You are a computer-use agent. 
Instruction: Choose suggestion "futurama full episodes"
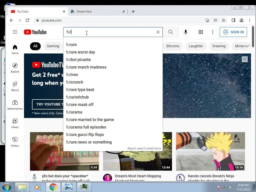coord(113,127)
